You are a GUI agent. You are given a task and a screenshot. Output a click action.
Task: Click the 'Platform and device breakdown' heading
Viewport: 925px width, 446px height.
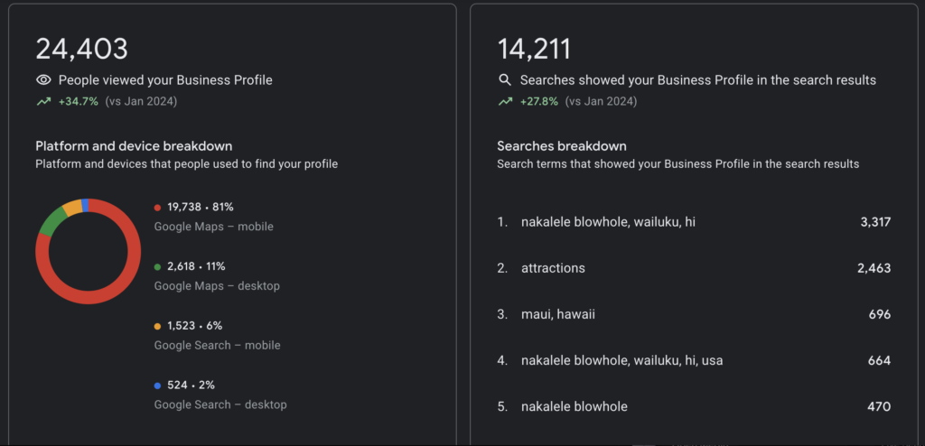(134, 145)
